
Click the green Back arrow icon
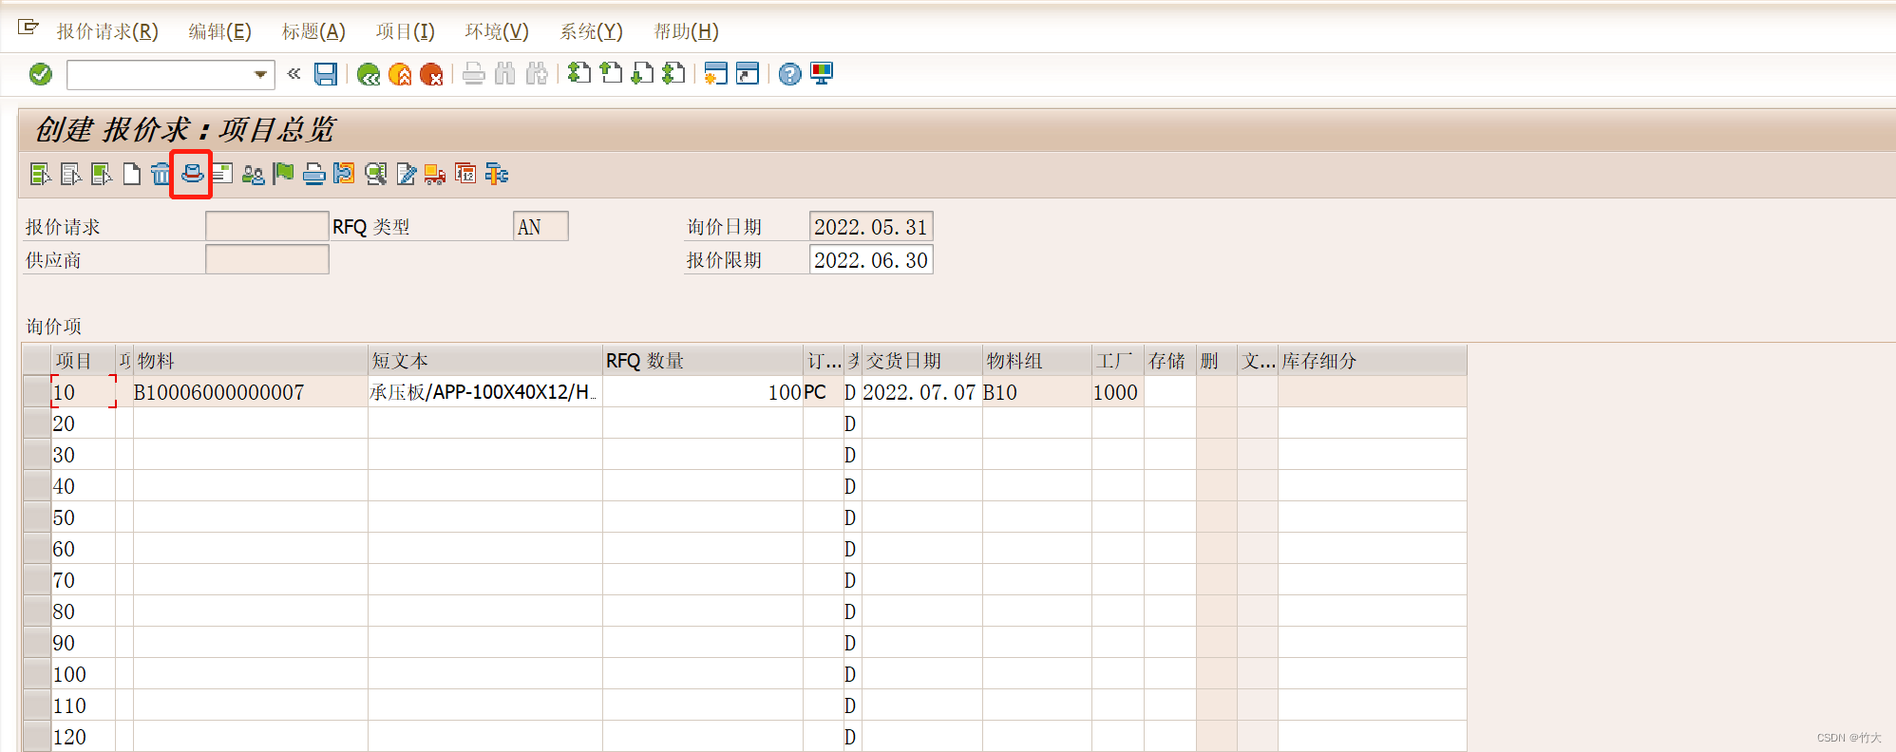click(x=369, y=74)
